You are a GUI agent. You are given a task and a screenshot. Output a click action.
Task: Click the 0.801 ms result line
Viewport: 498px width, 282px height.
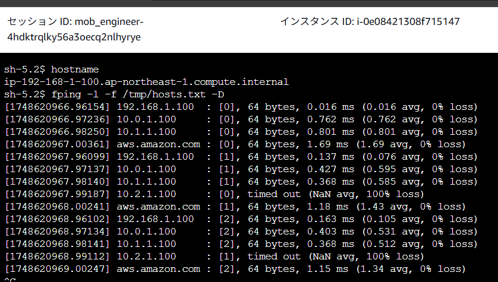[x=241, y=132]
